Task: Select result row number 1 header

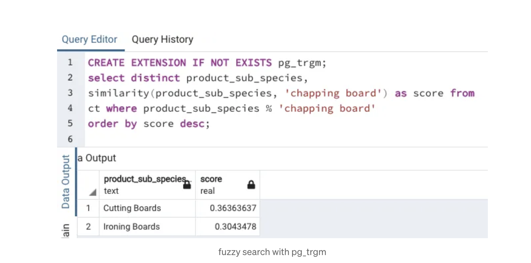Action: coord(88,208)
